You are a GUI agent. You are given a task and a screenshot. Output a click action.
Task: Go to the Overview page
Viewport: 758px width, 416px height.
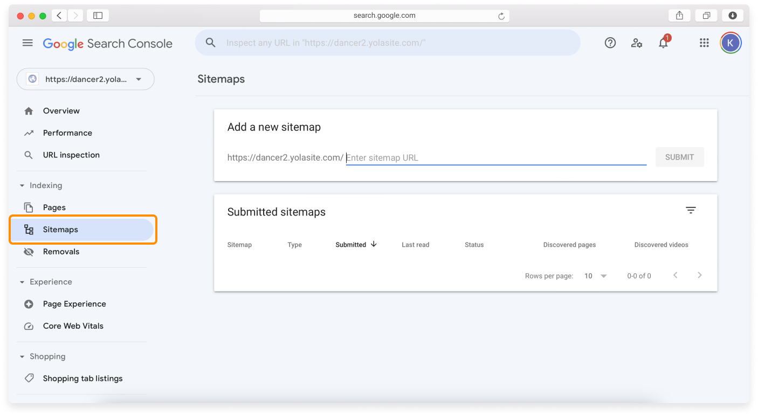[x=61, y=110]
